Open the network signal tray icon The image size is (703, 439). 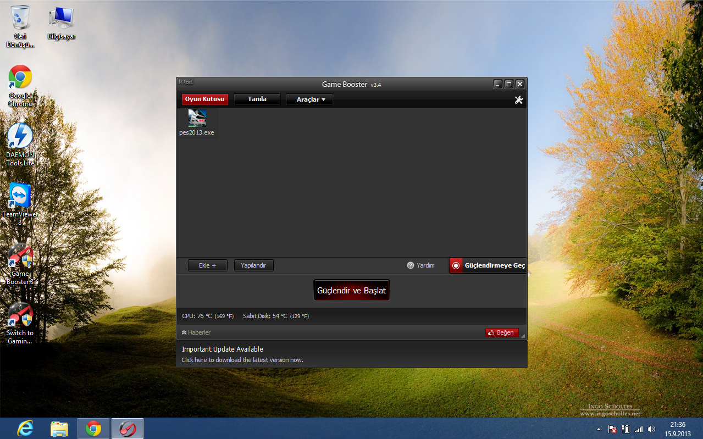[x=639, y=429]
